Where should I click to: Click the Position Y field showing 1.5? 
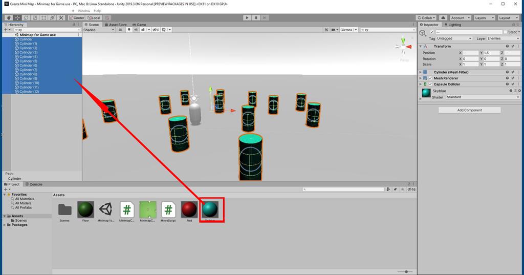coord(491,53)
